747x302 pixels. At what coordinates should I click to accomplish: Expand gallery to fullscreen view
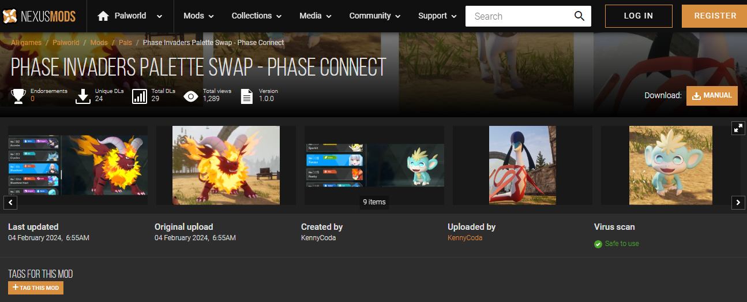738,128
